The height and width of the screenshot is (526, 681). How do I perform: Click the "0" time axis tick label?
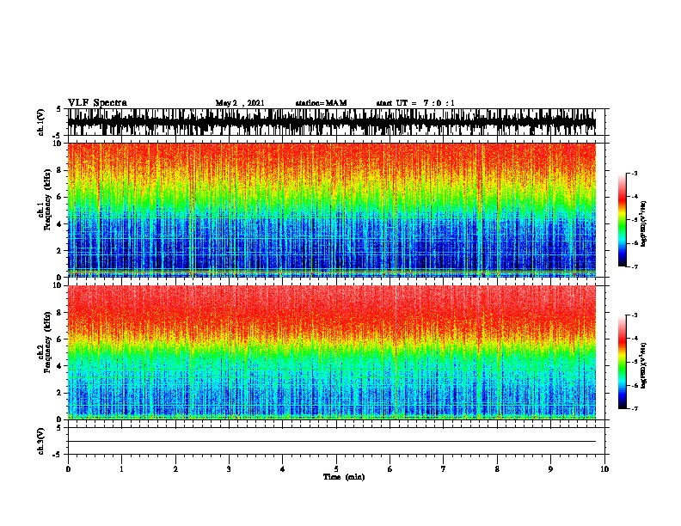click(x=68, y=469)
